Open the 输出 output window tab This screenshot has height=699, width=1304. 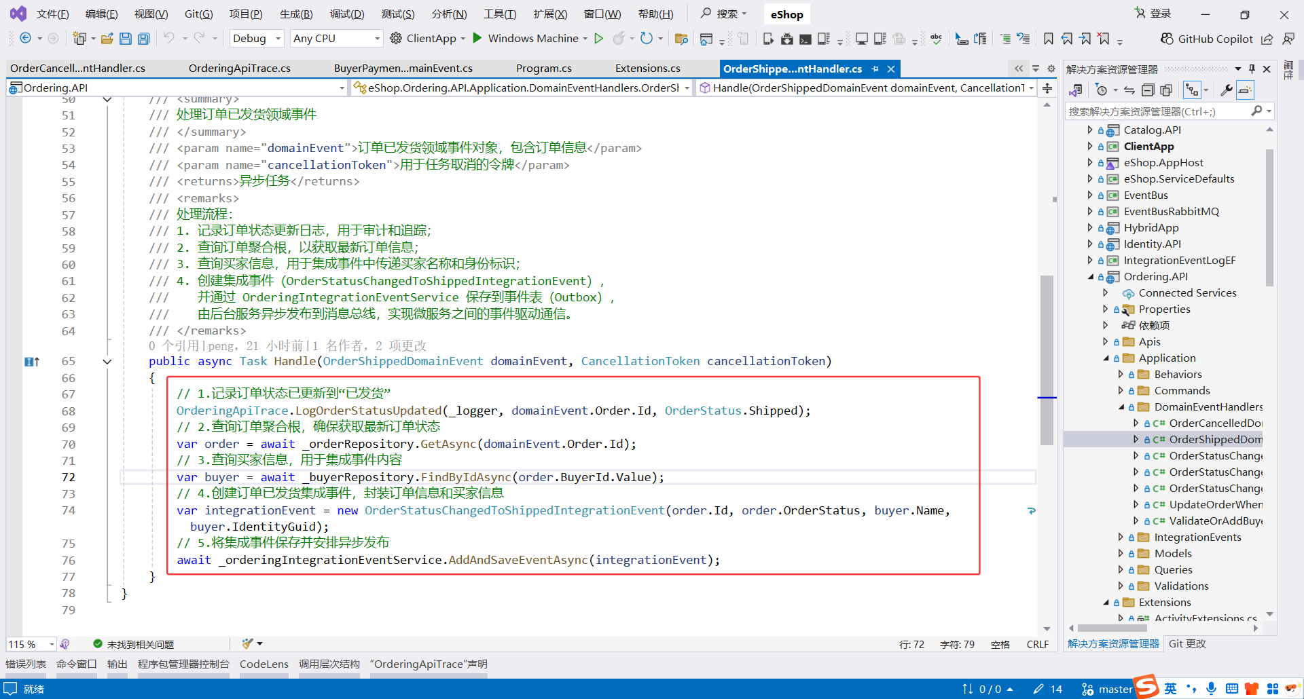(117, 664)
